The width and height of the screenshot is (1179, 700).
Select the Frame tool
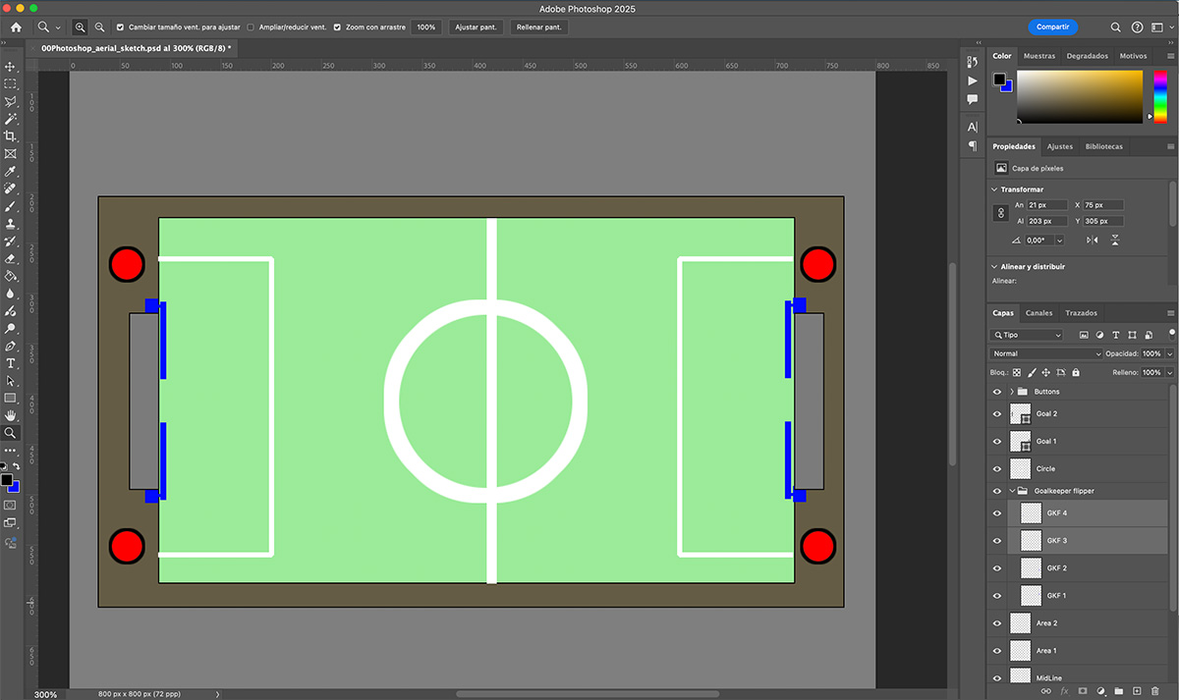11,154
